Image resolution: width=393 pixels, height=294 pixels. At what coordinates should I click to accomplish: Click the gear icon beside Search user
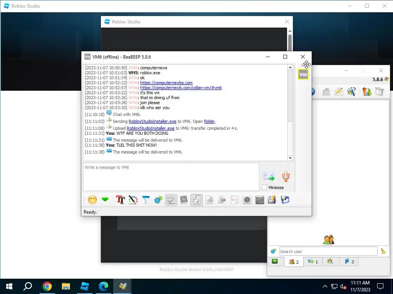point(273,251)
